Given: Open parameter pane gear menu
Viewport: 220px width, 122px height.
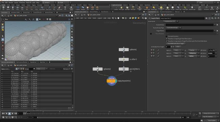Looking at the screenshot, I should pos(206,18).
